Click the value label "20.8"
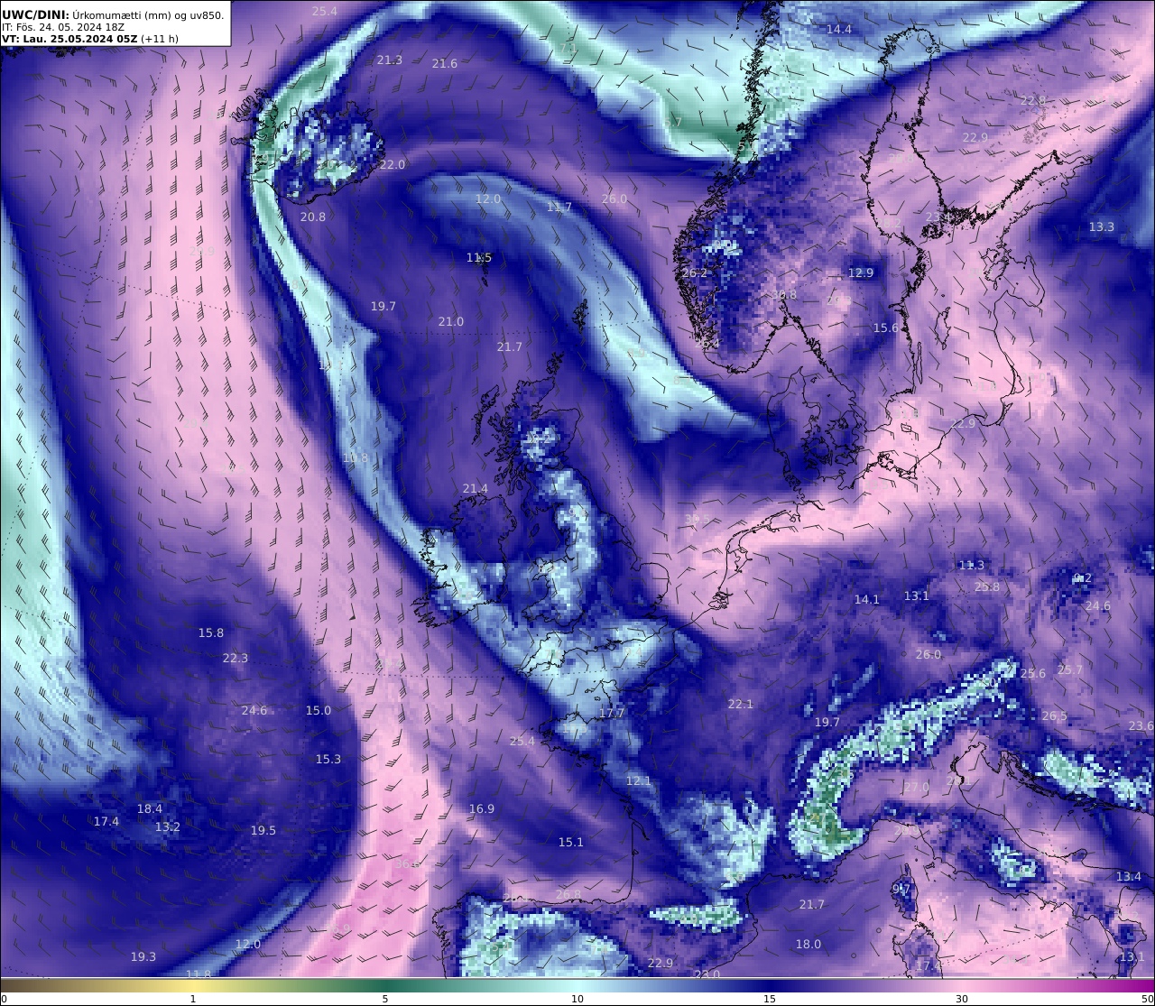This screenshot has height=1006, width=1155. pyautogui.click(x=313, y=217)
